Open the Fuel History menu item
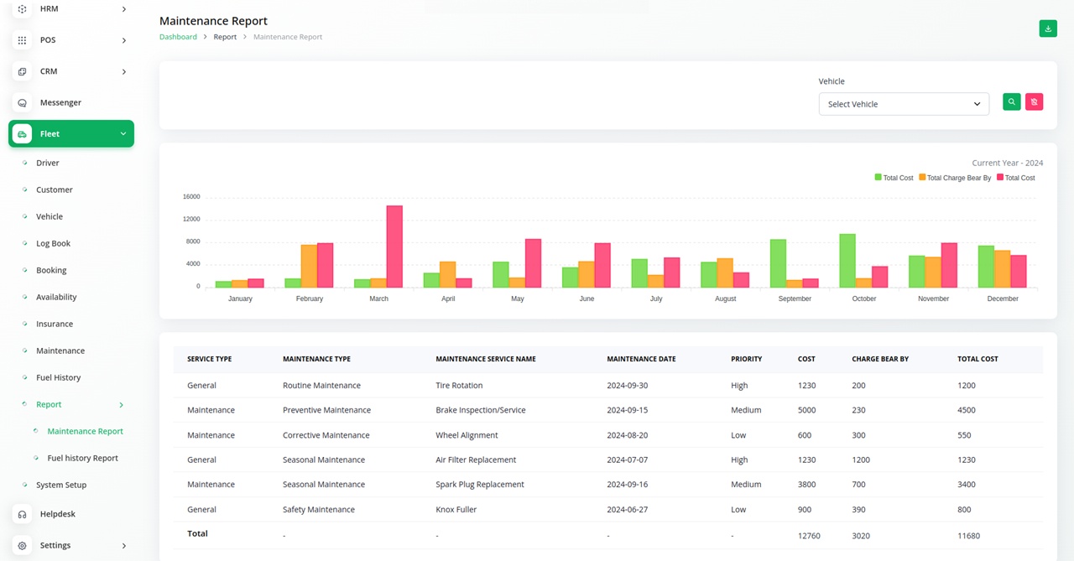1074x561 pixels. tap(59, 377)
